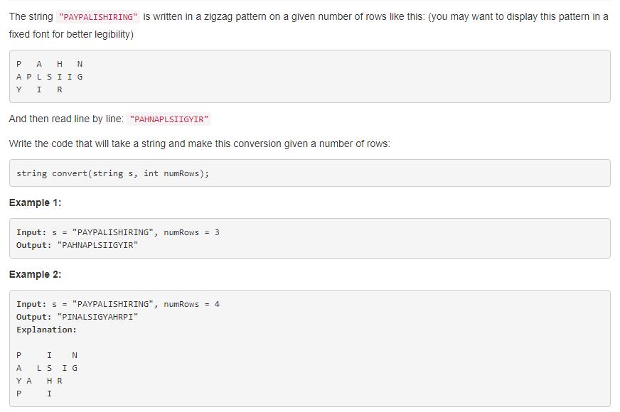Click the Input line with numRows = 3
The height and width of the screenshot is (412, 620).
118,232
